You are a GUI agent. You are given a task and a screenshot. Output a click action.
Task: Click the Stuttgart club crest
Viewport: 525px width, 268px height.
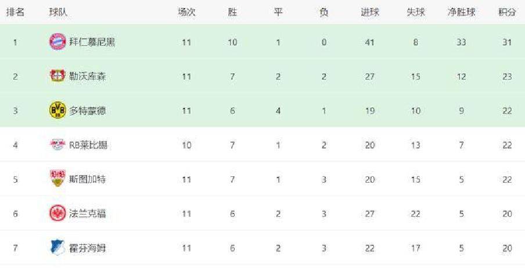click(58, 179)
